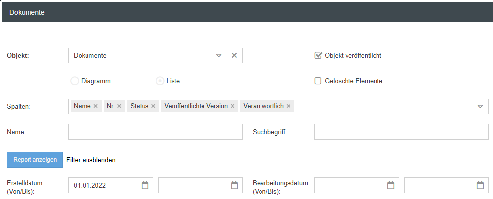Clear the Objekt field with the X icon
Image resolution: width=493 pixels, height=199 pixels.
234,55
